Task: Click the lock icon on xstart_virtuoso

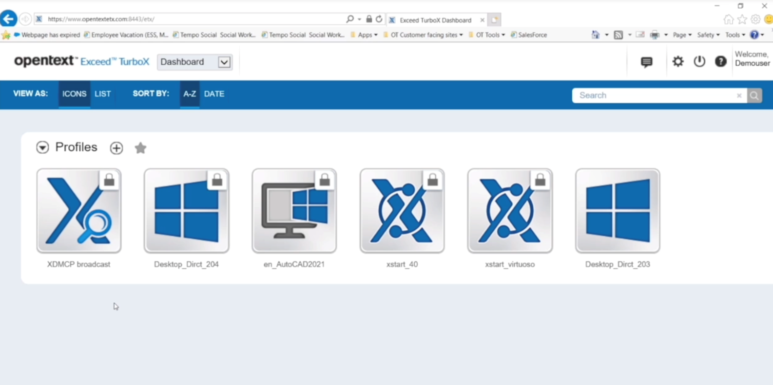Action: point(540,181)
